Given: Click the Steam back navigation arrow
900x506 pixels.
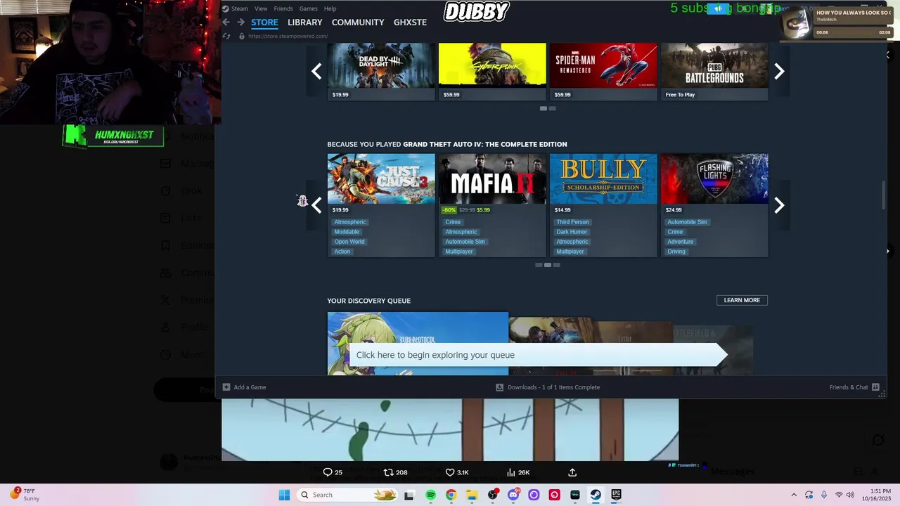Looking at the screenshot, I should click(x=226, y=22).
